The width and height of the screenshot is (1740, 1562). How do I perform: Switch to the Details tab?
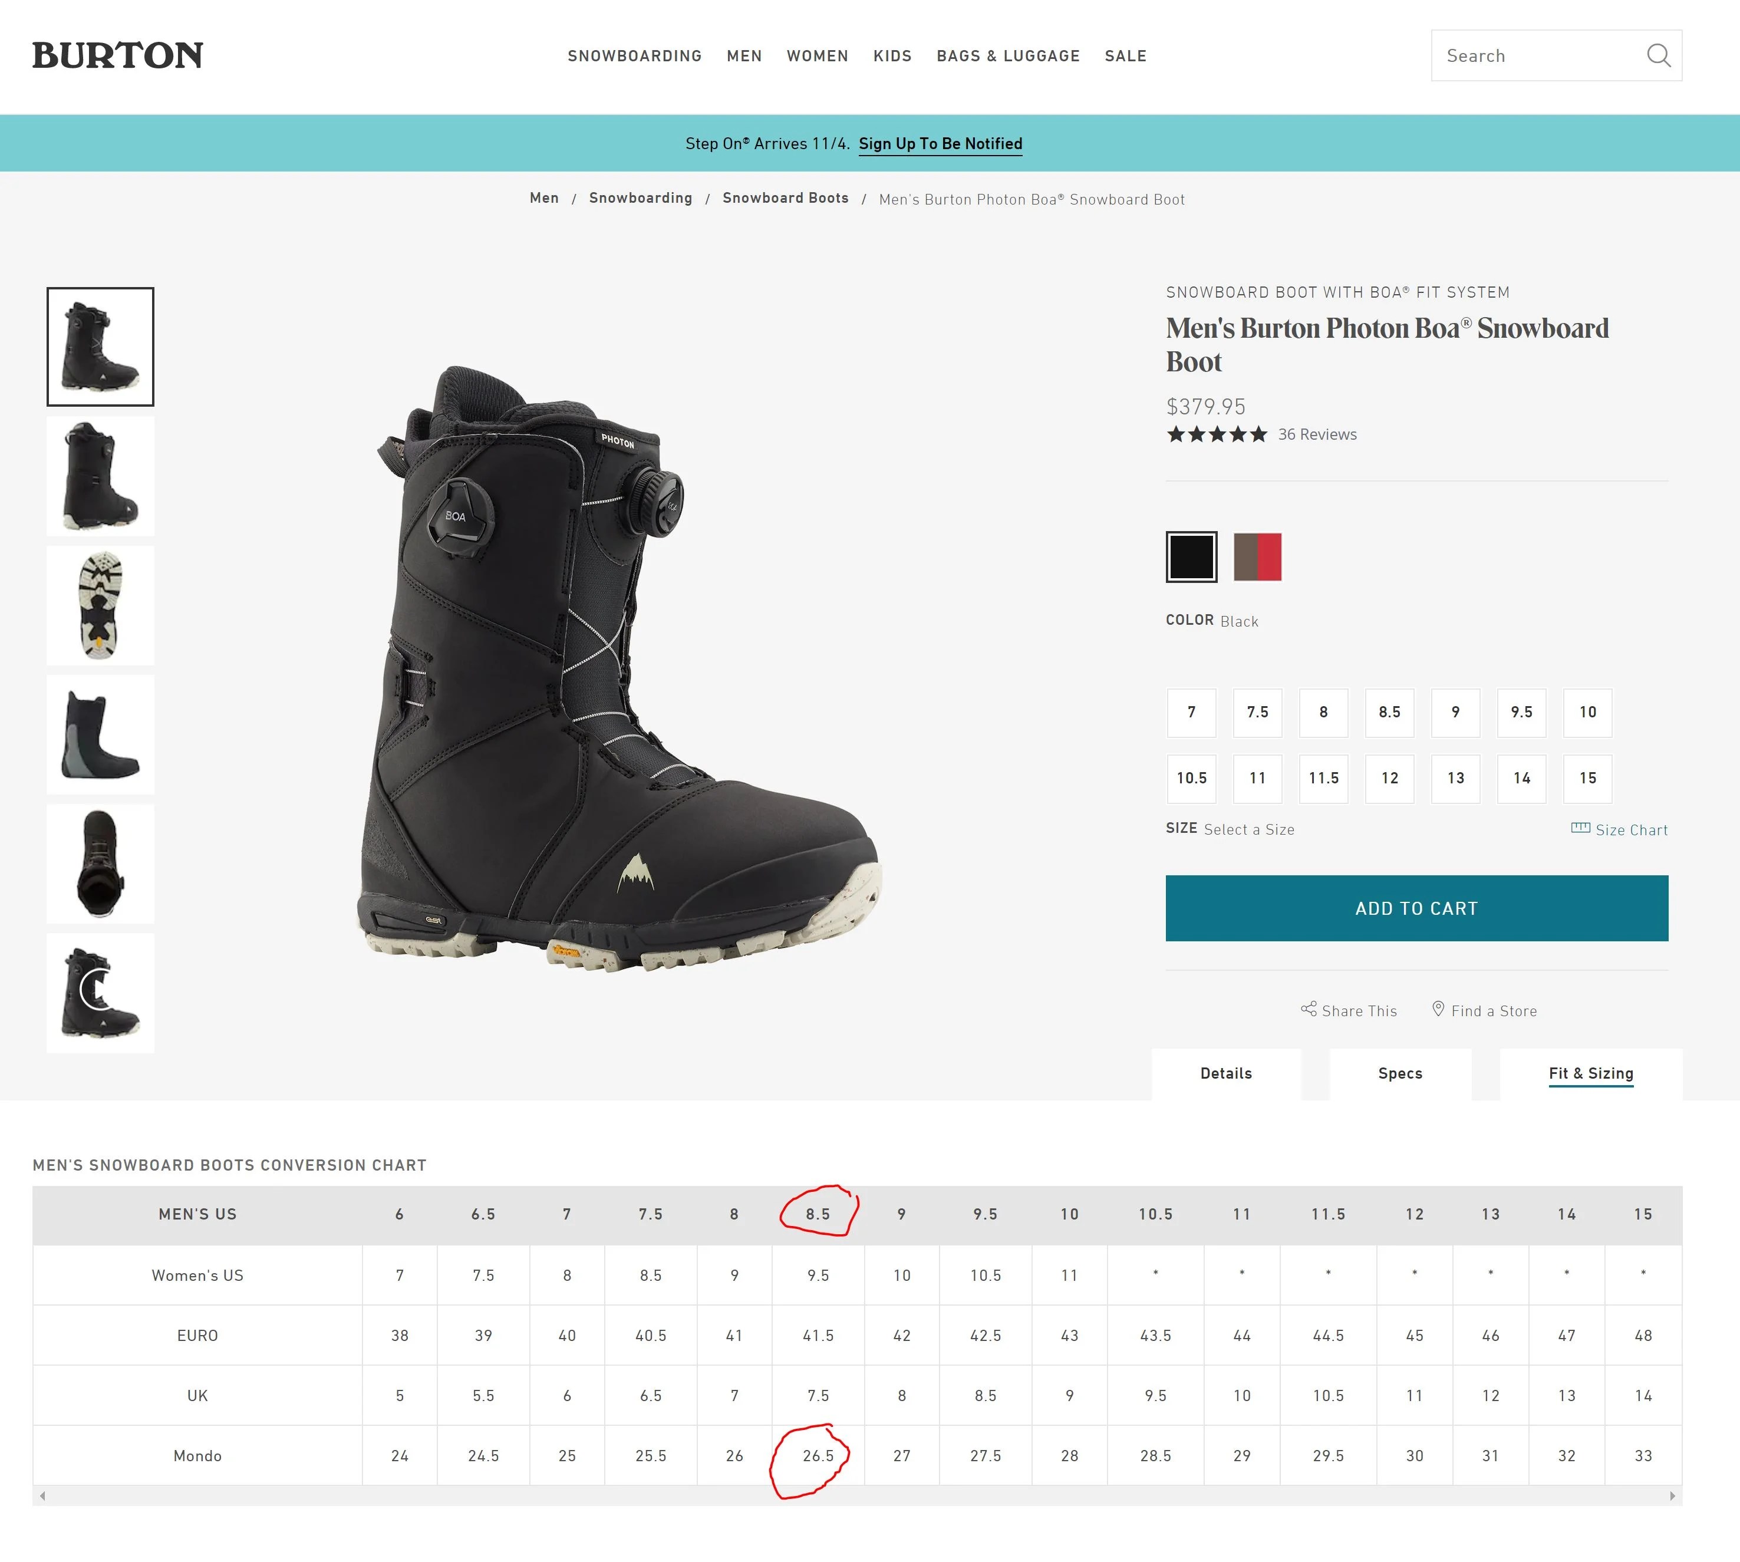point(1226,1074)
